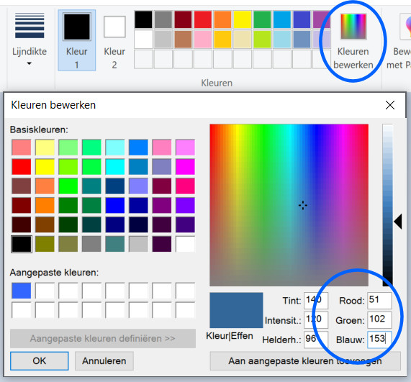The width and height of the screenshot is (411, 382).
Task: Select Kleur 1 black swatch button
Action: click(77, 40)
